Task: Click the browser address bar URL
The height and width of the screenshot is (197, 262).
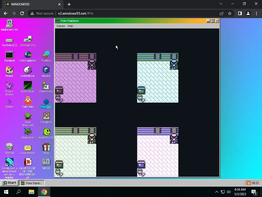Action: (75, 13)
